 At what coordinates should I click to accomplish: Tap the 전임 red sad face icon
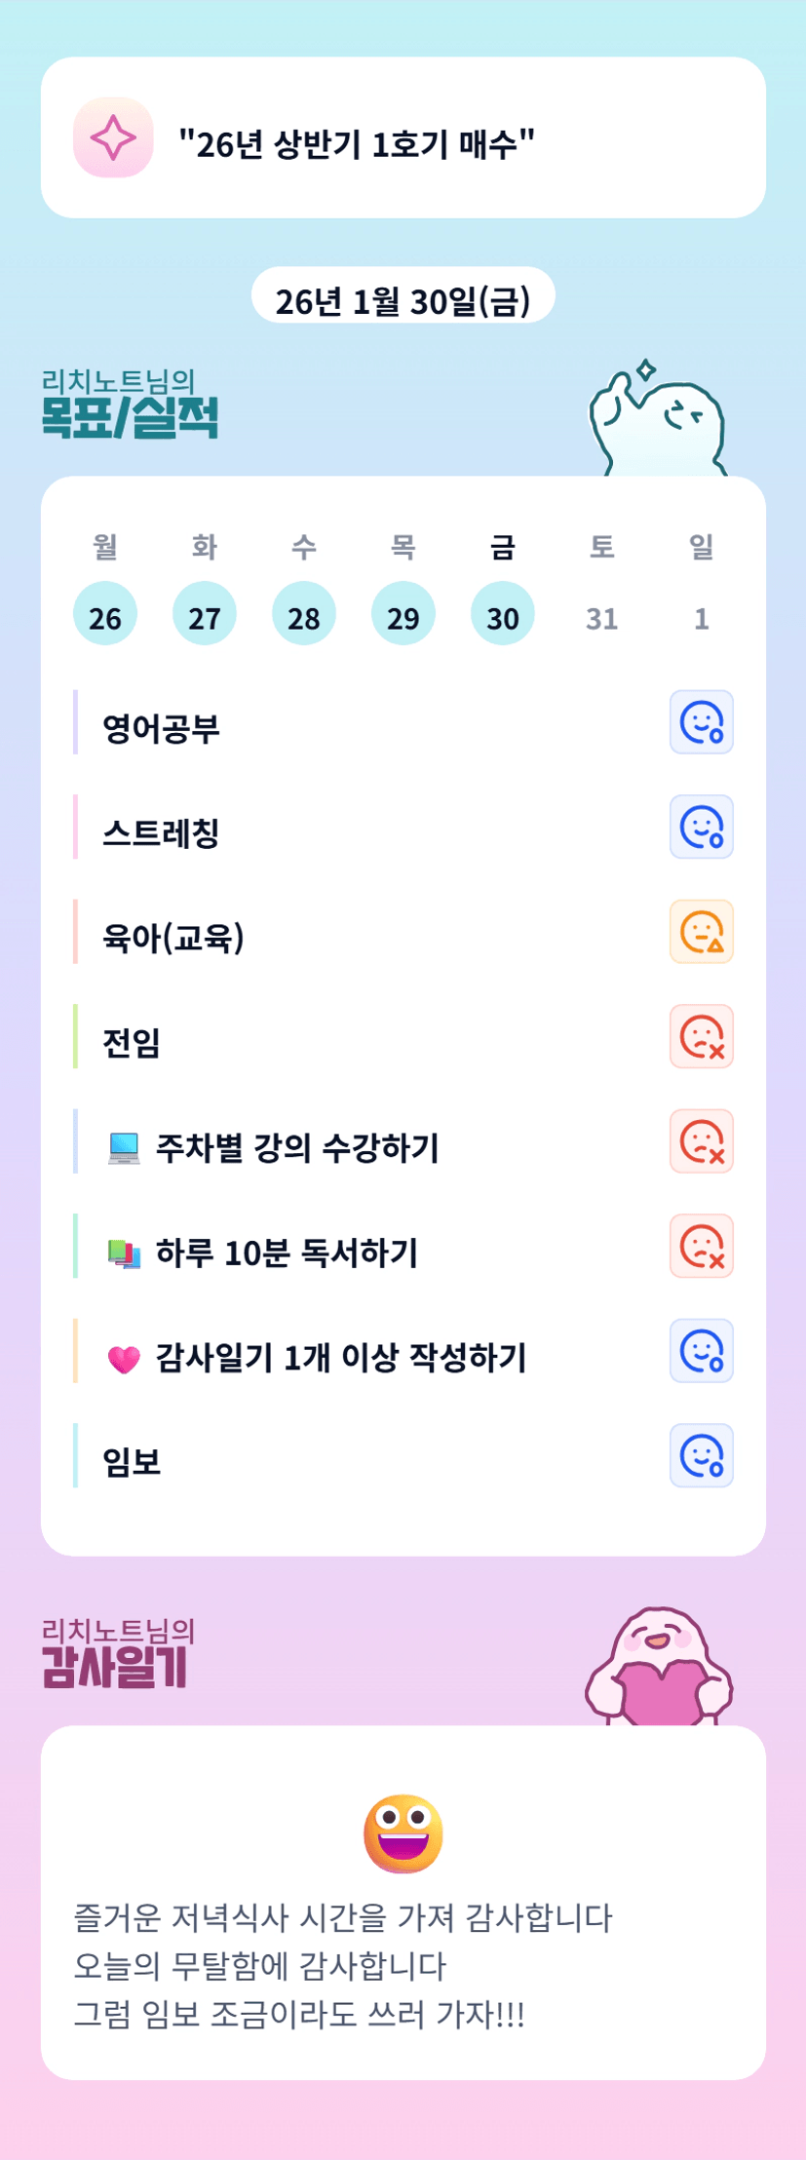tap(701, 1037)
